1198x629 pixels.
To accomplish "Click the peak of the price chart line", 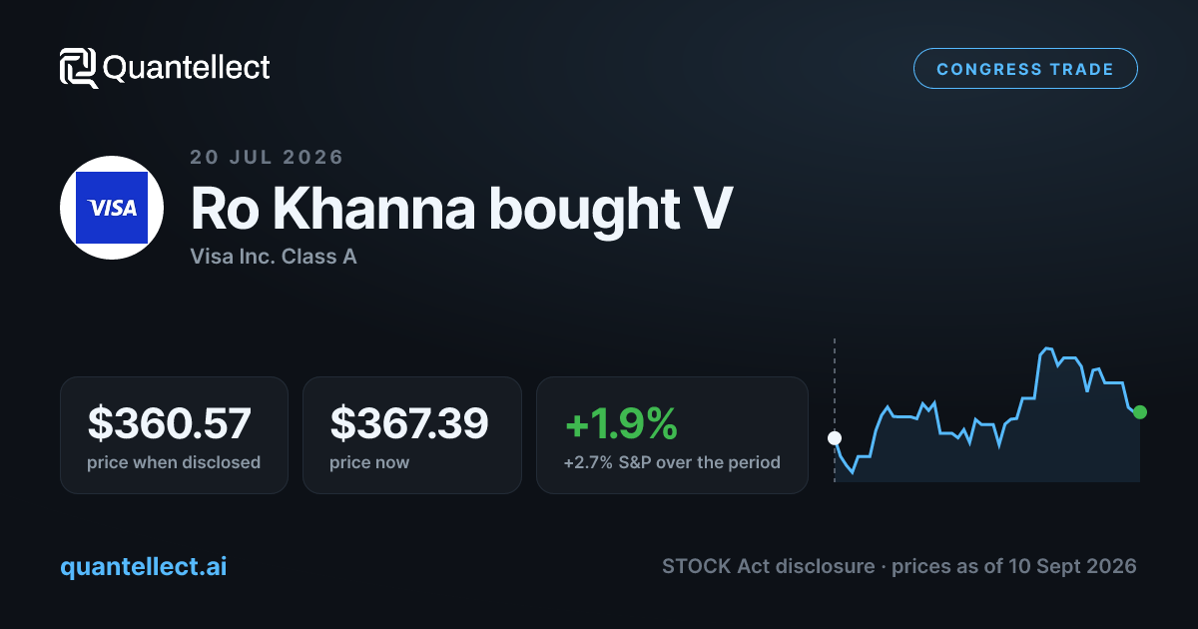I will coord(1047,348).
